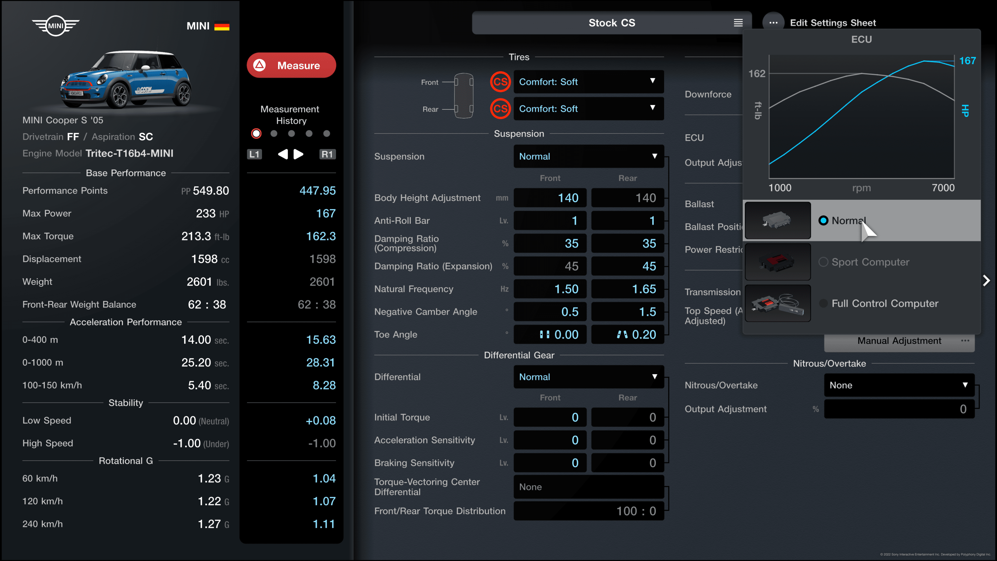This screenshot has width=997, height=561.
Task: Select the fourth measurement history dot
Action: click(309, 133)
